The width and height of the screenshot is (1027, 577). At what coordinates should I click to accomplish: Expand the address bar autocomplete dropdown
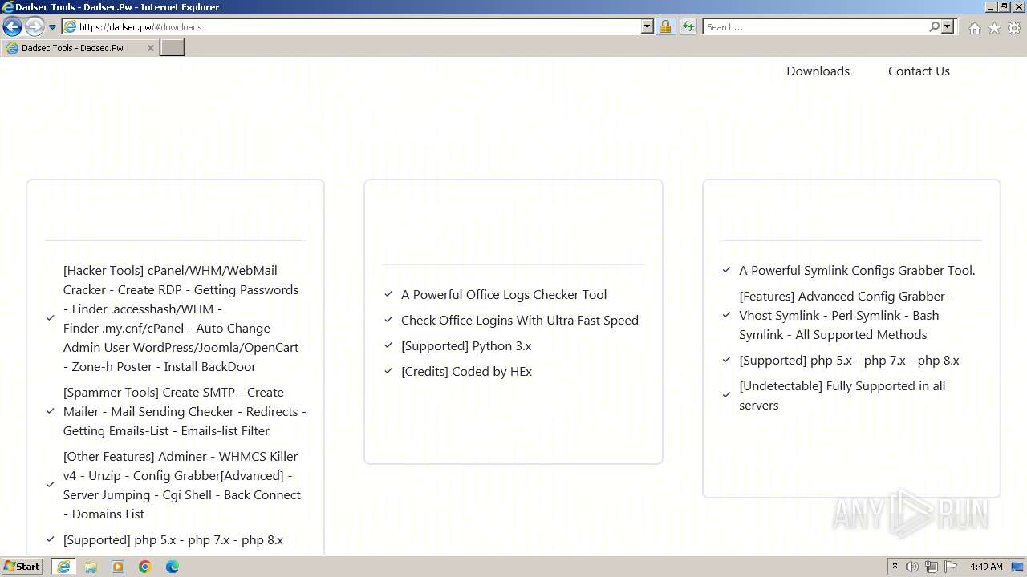click(x=647, y=26)
